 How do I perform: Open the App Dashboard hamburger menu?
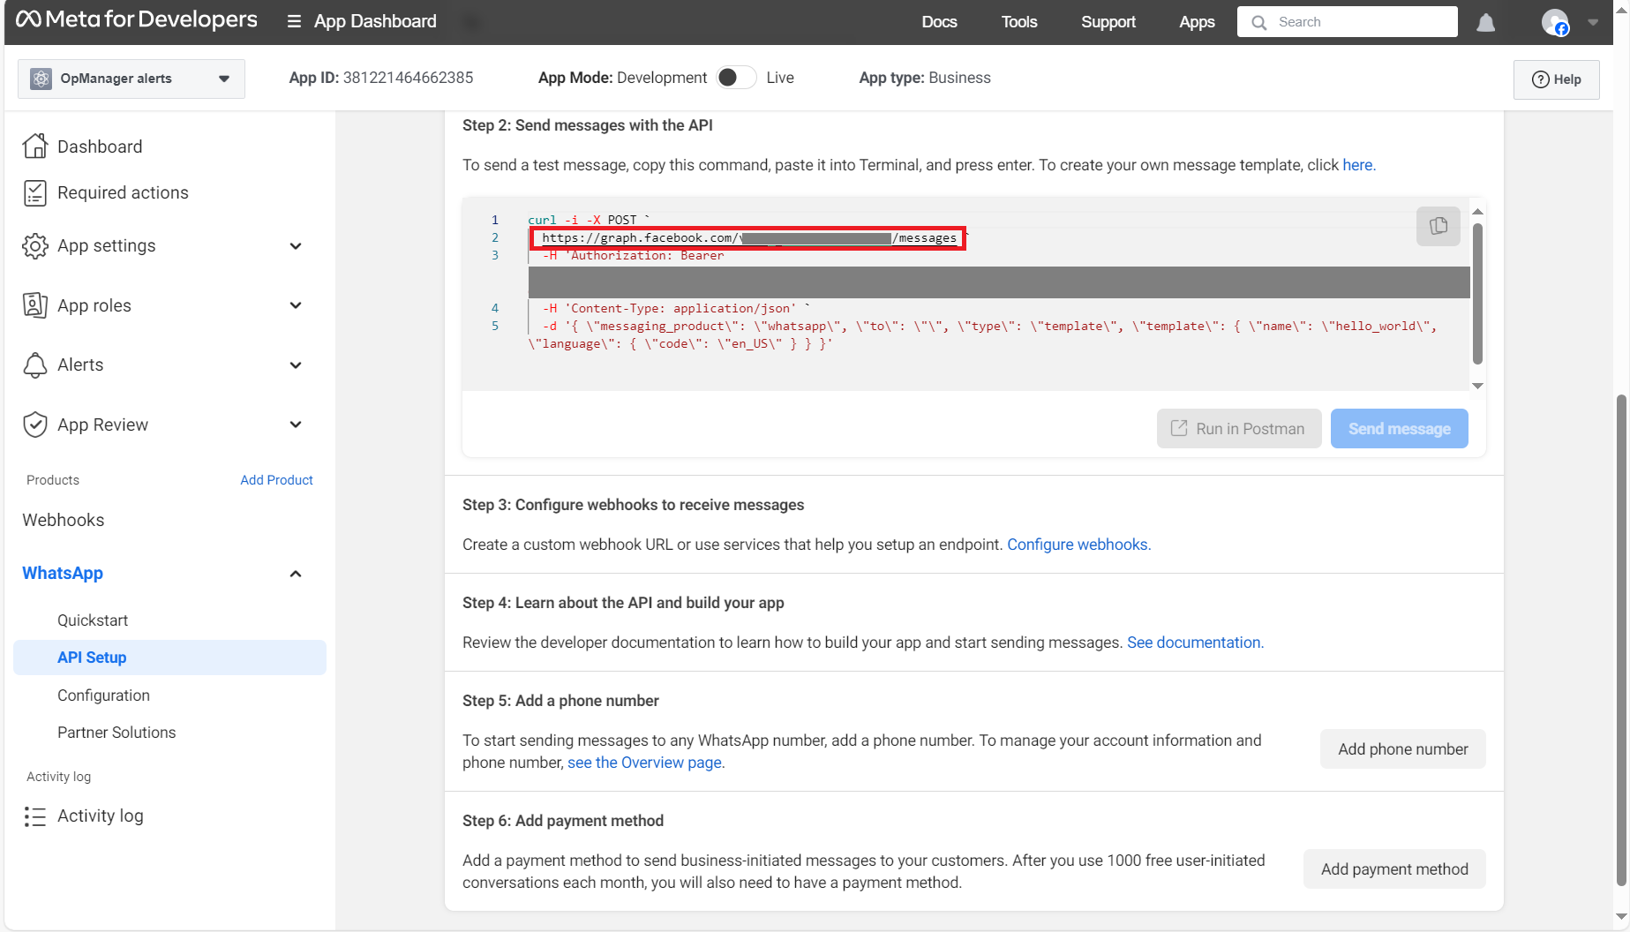(295, 21)
